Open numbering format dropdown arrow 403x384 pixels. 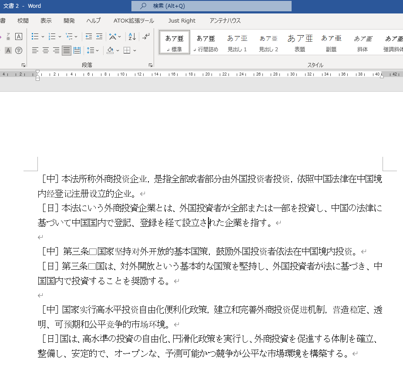[x=60, y=36]
